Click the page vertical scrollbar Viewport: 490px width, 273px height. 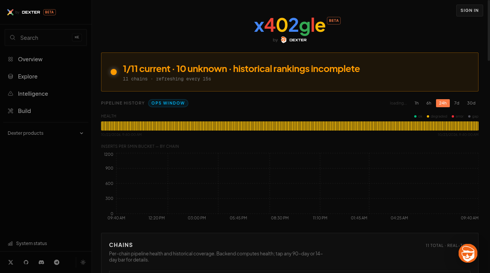pyautogui.click(x=488, y=31)
